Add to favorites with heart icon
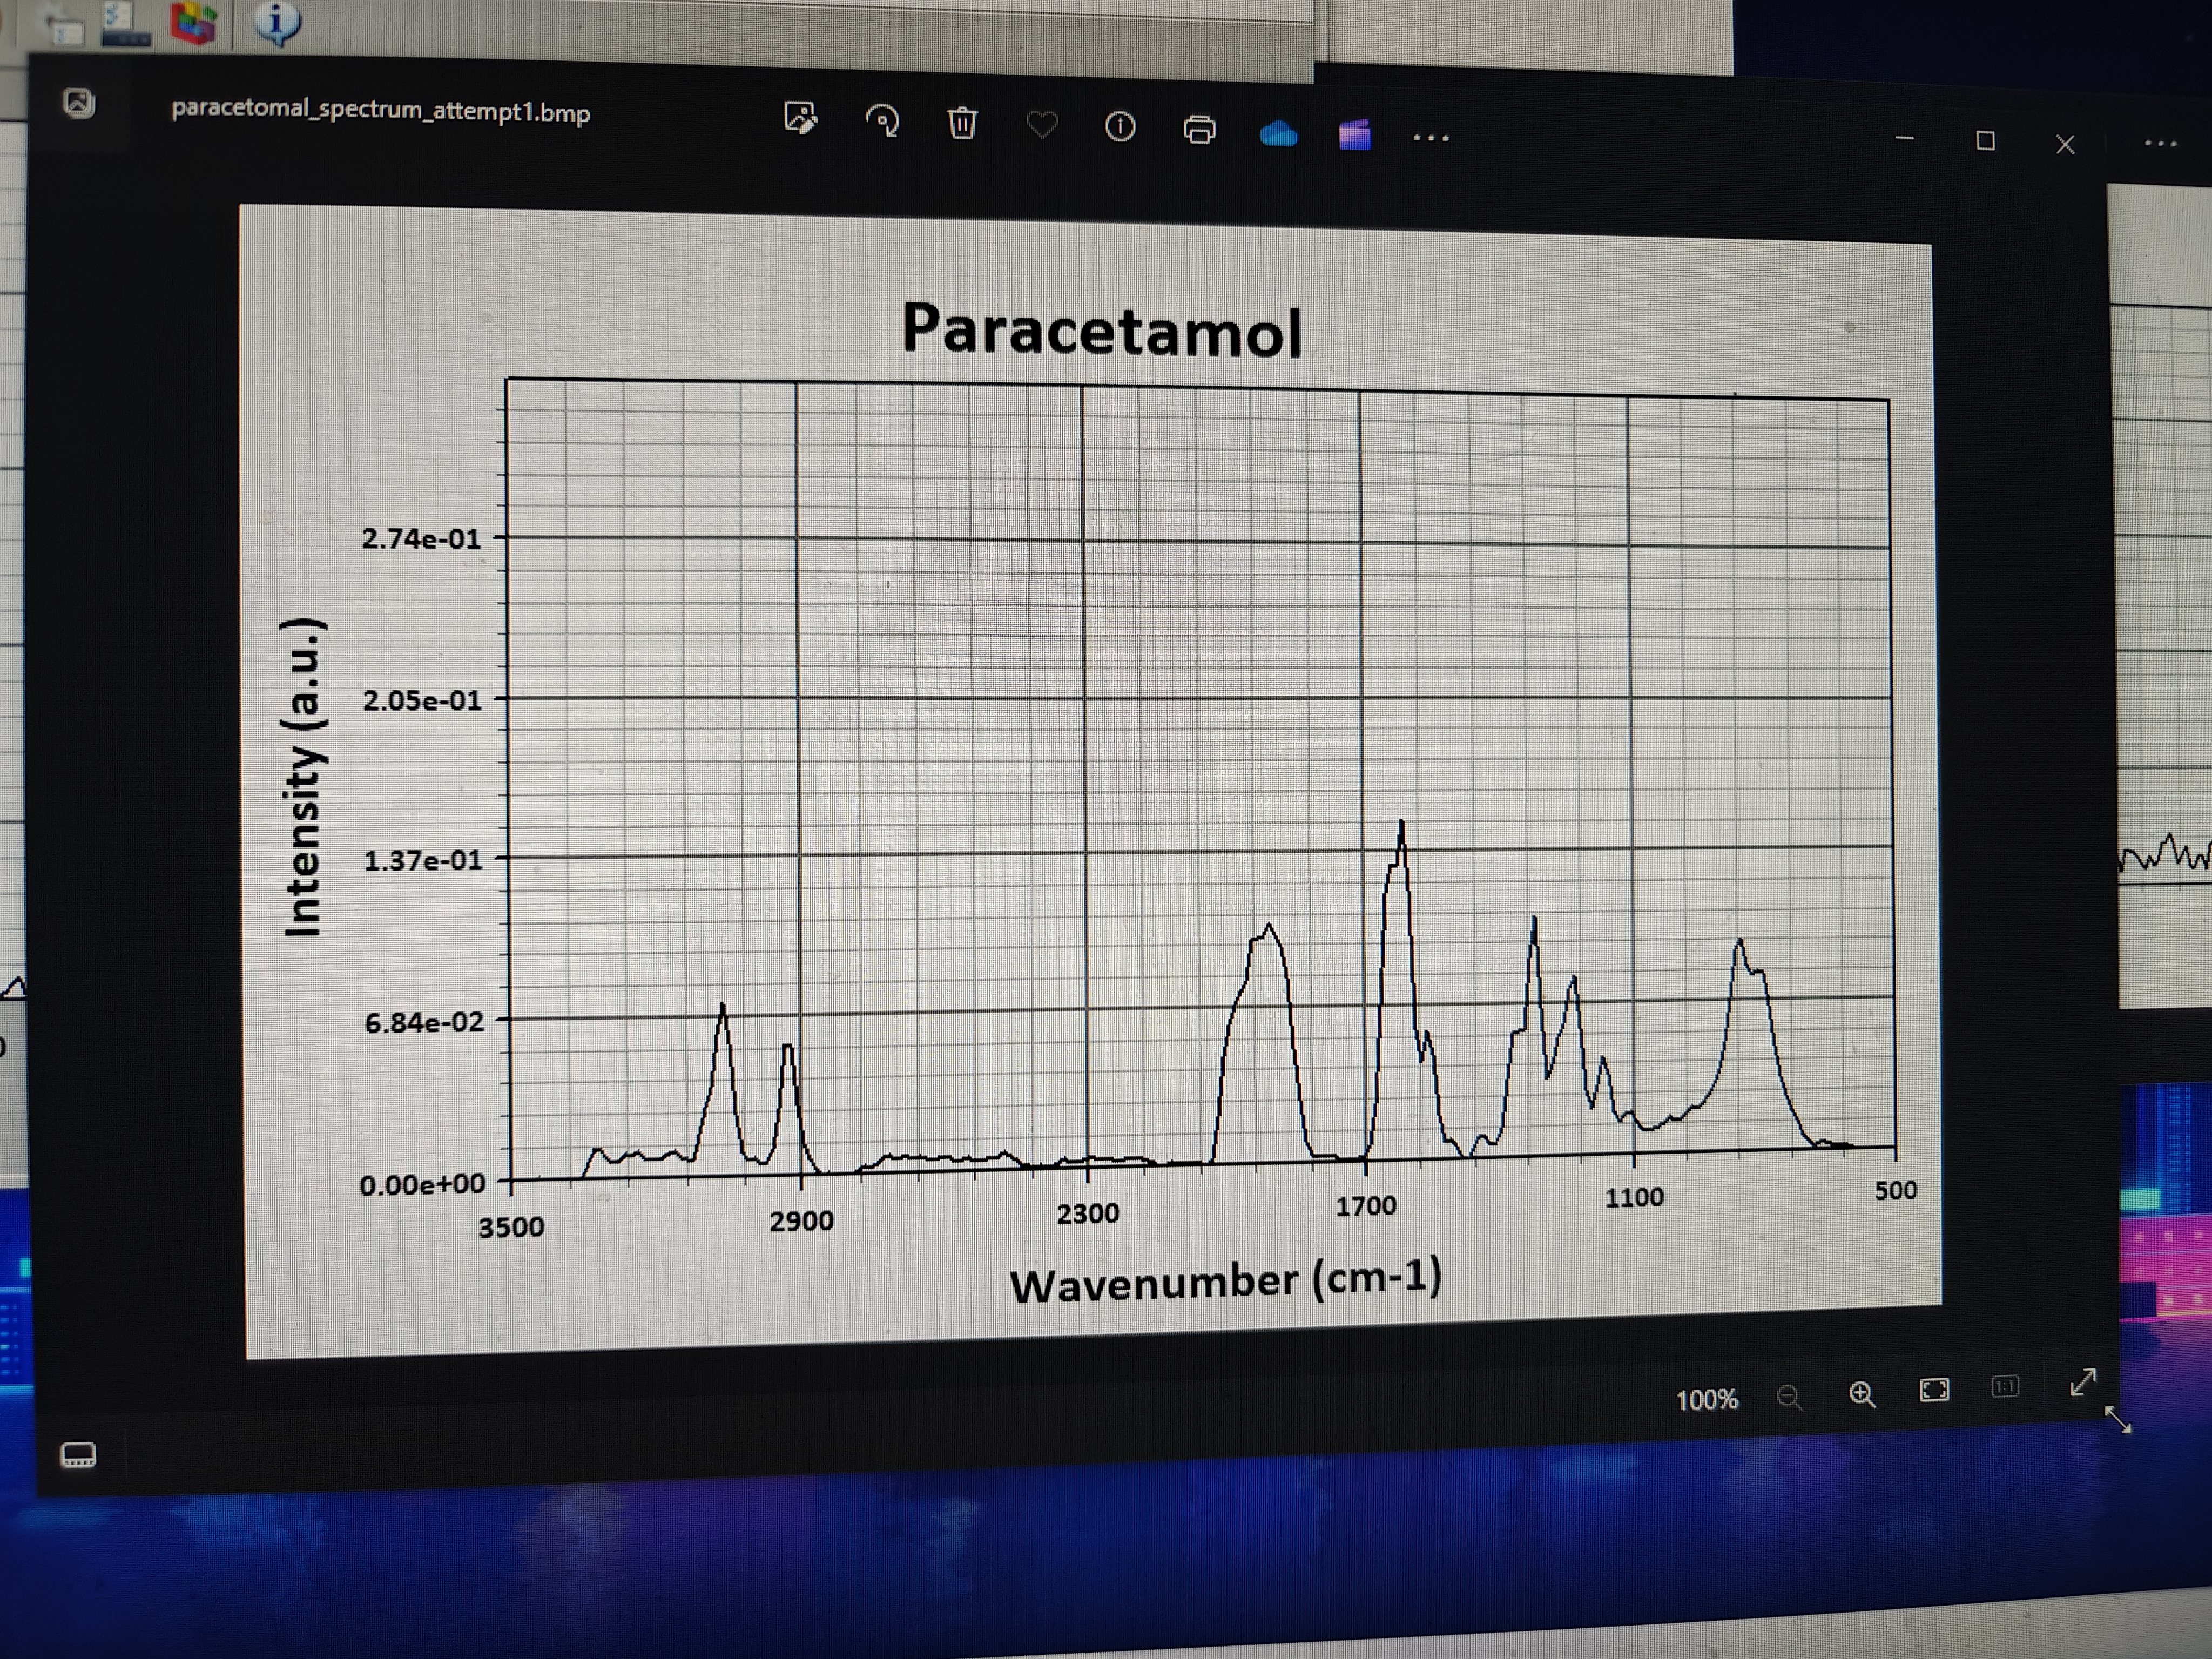Screen dimensions: 2212x1659 coord(1042,125)
